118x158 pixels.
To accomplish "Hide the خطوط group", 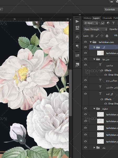I will [x=85, y=108].
